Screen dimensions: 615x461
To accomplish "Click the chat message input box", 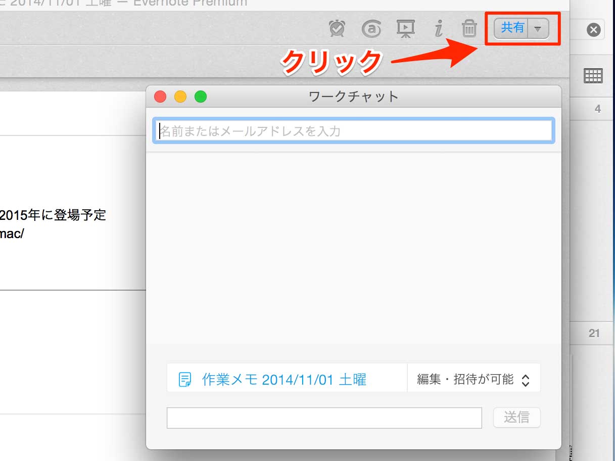I will tap(324, 418).
